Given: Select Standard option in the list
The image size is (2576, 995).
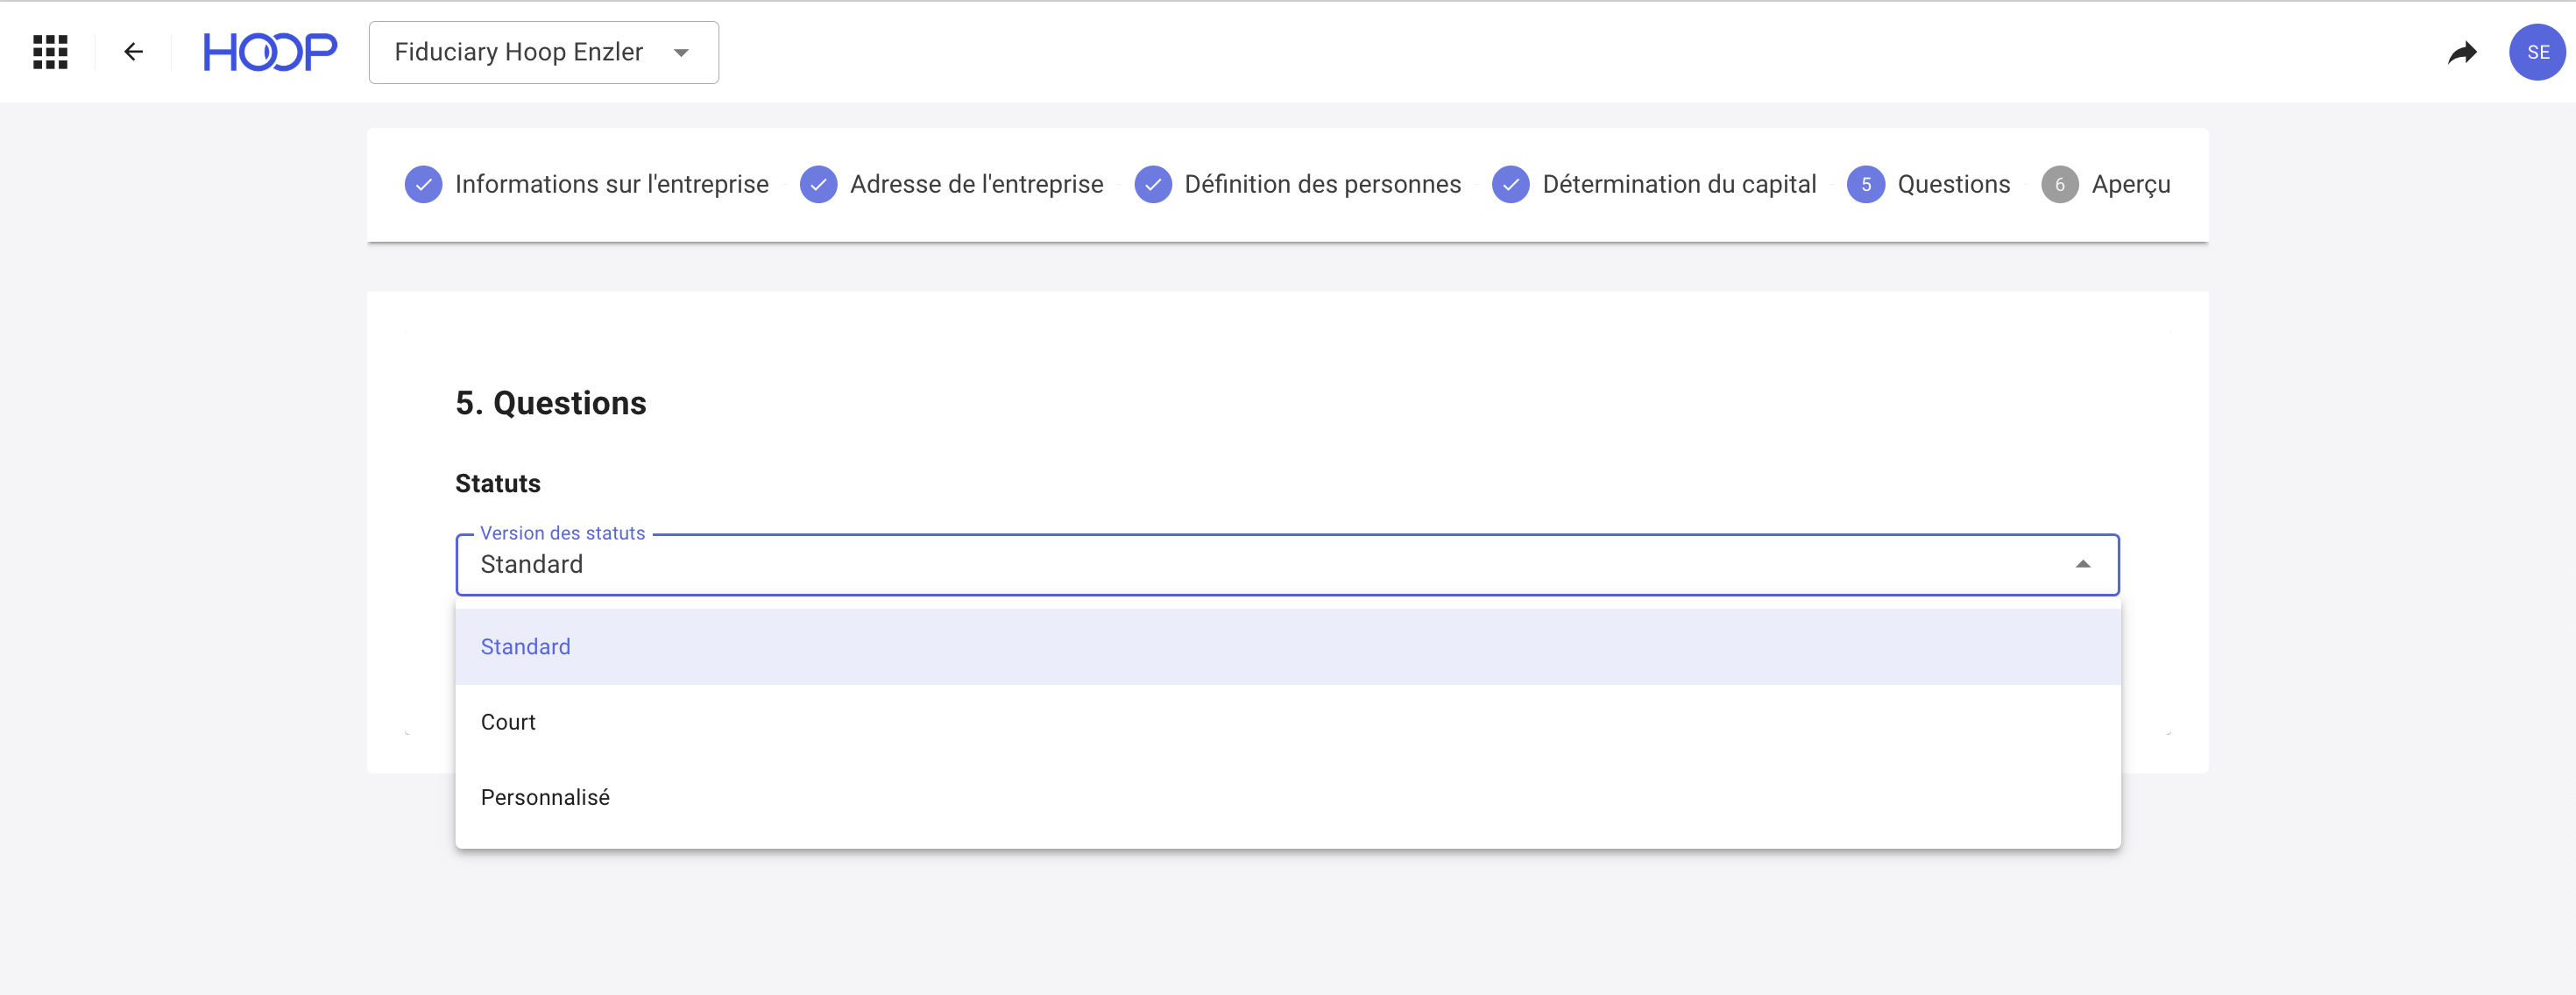Looking at the screenshot, I should click(x=526, y=647).
